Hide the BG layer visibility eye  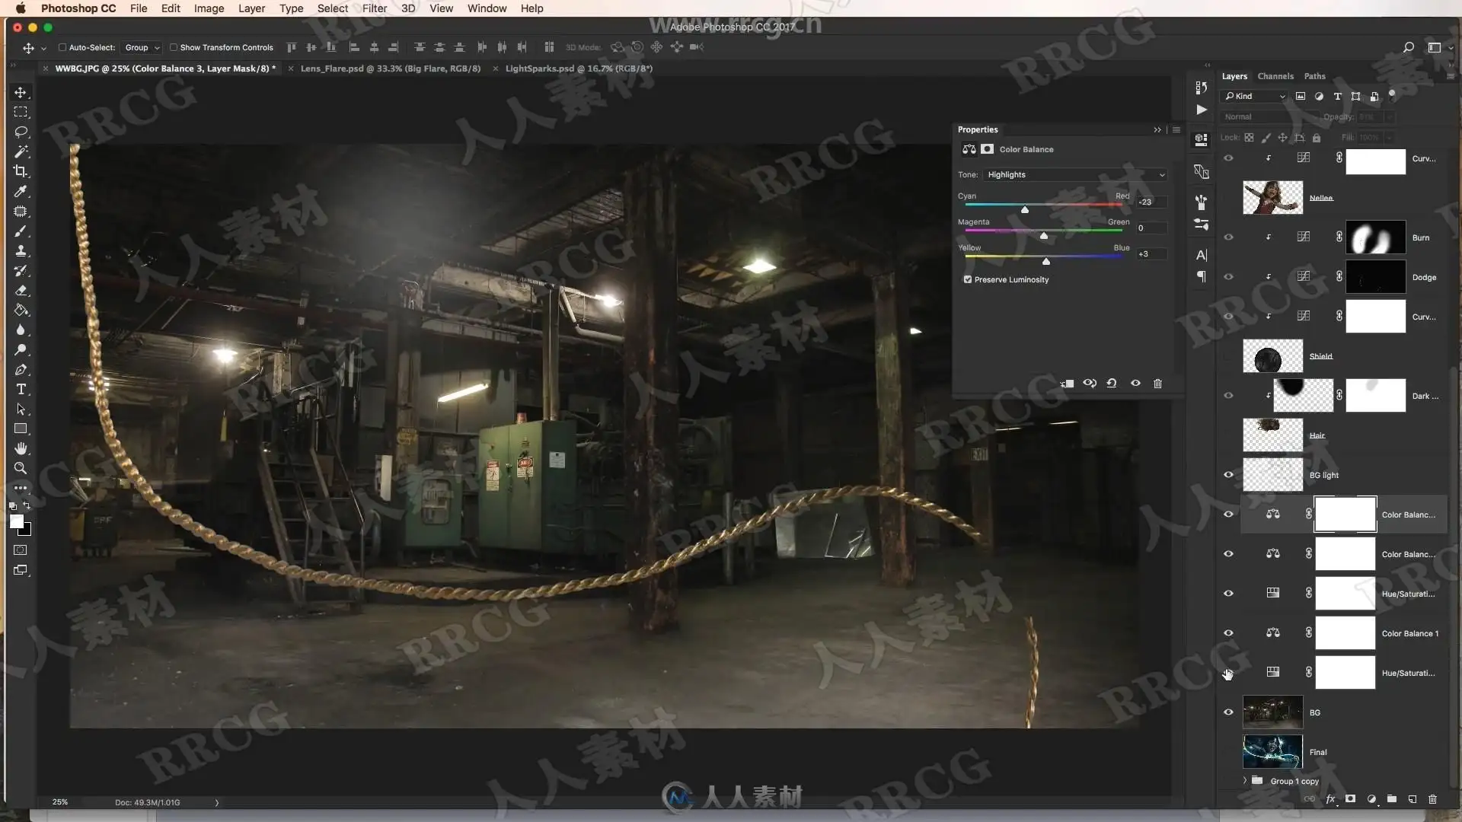1228,712
